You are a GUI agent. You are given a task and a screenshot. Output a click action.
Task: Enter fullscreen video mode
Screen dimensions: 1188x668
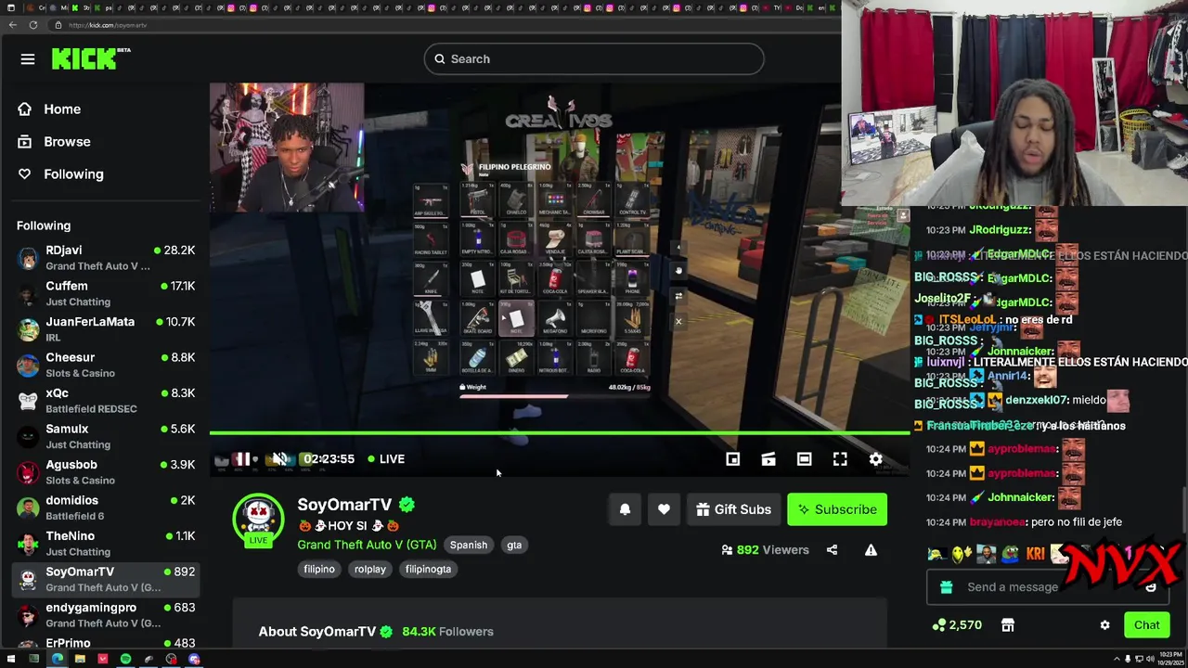click(840, 459)
